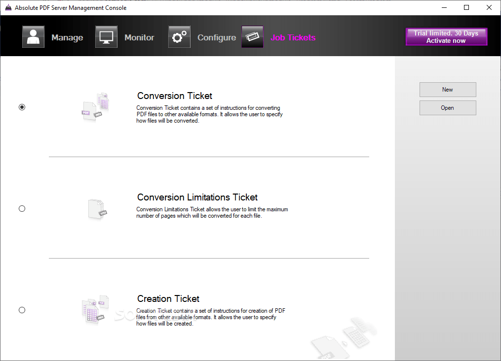The width and height of the screenshot is (501, 361).
Task: Select the Job Tickets ticket icon
Action: click(252, 37)
